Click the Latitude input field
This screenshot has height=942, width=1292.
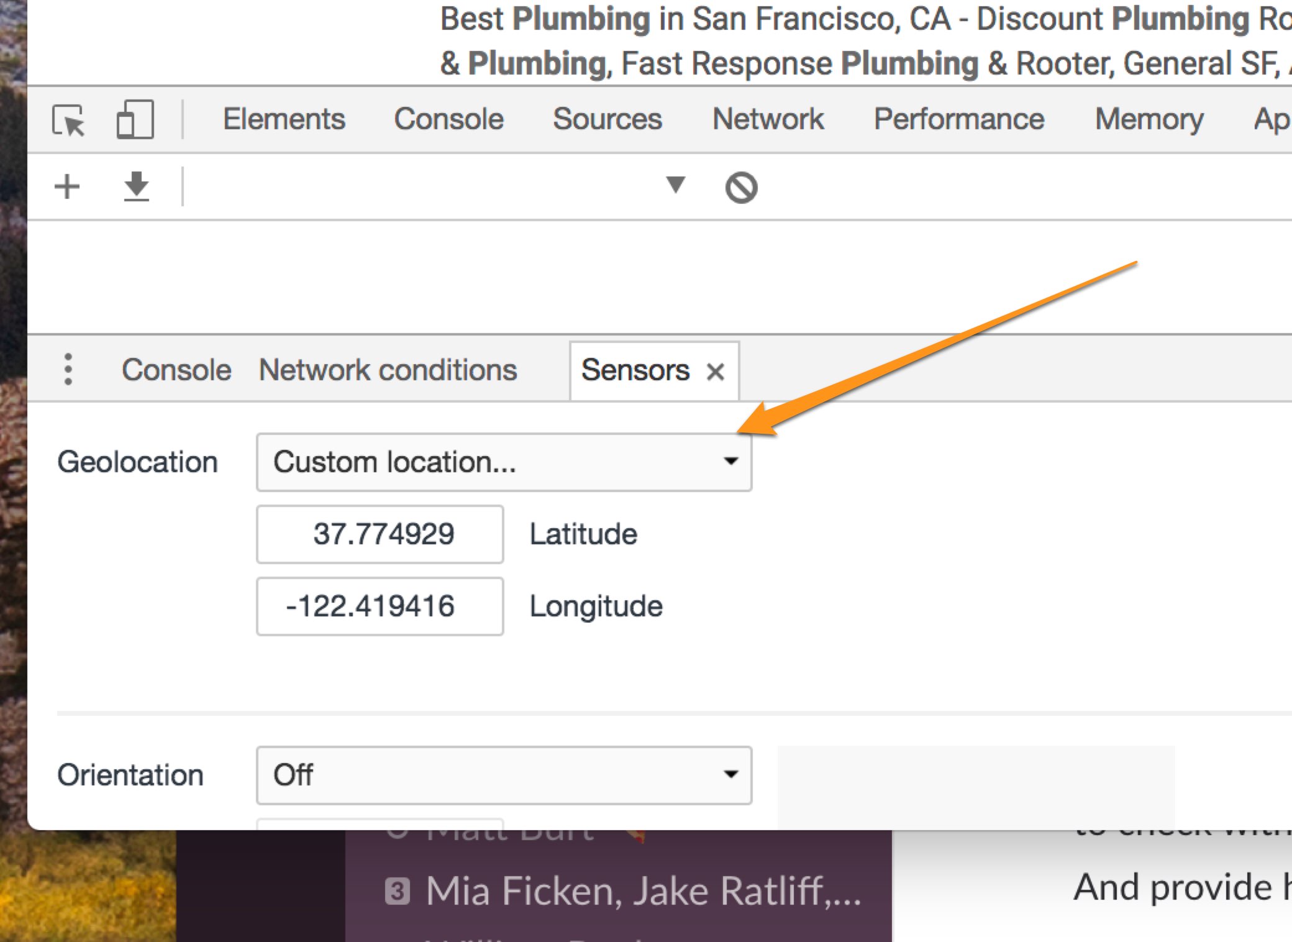coord(380,534)
